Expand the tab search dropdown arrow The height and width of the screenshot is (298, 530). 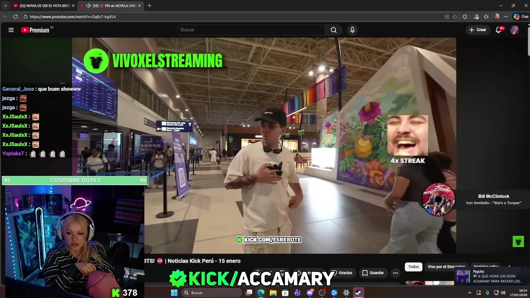click(x=5, y=6)
